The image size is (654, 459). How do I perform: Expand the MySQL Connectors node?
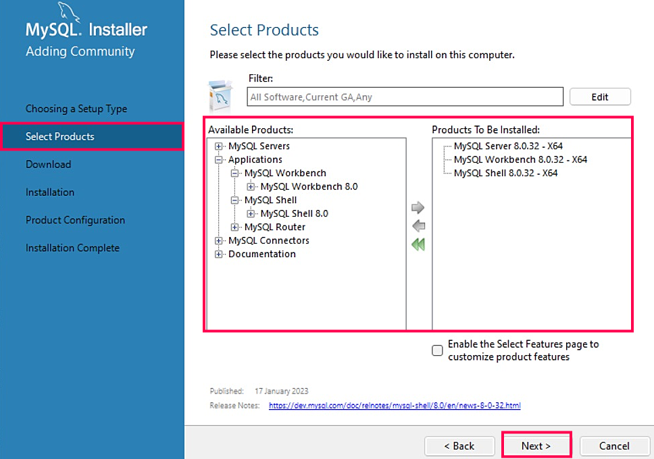tap(218, 240)
